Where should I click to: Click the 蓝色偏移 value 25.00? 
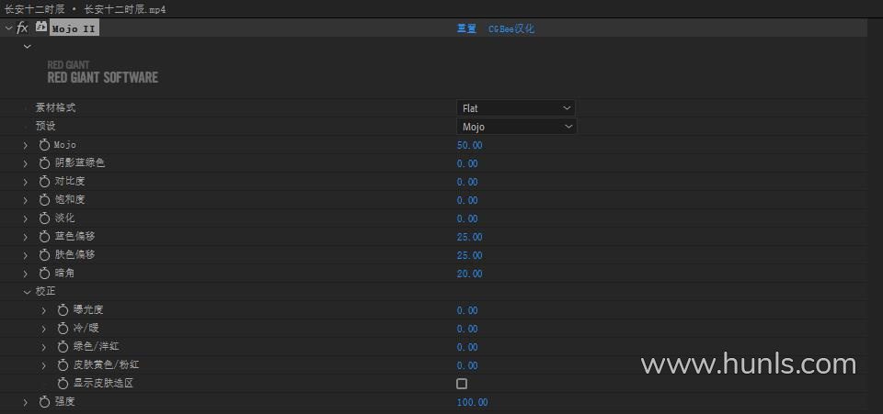[x=470, y=237]
